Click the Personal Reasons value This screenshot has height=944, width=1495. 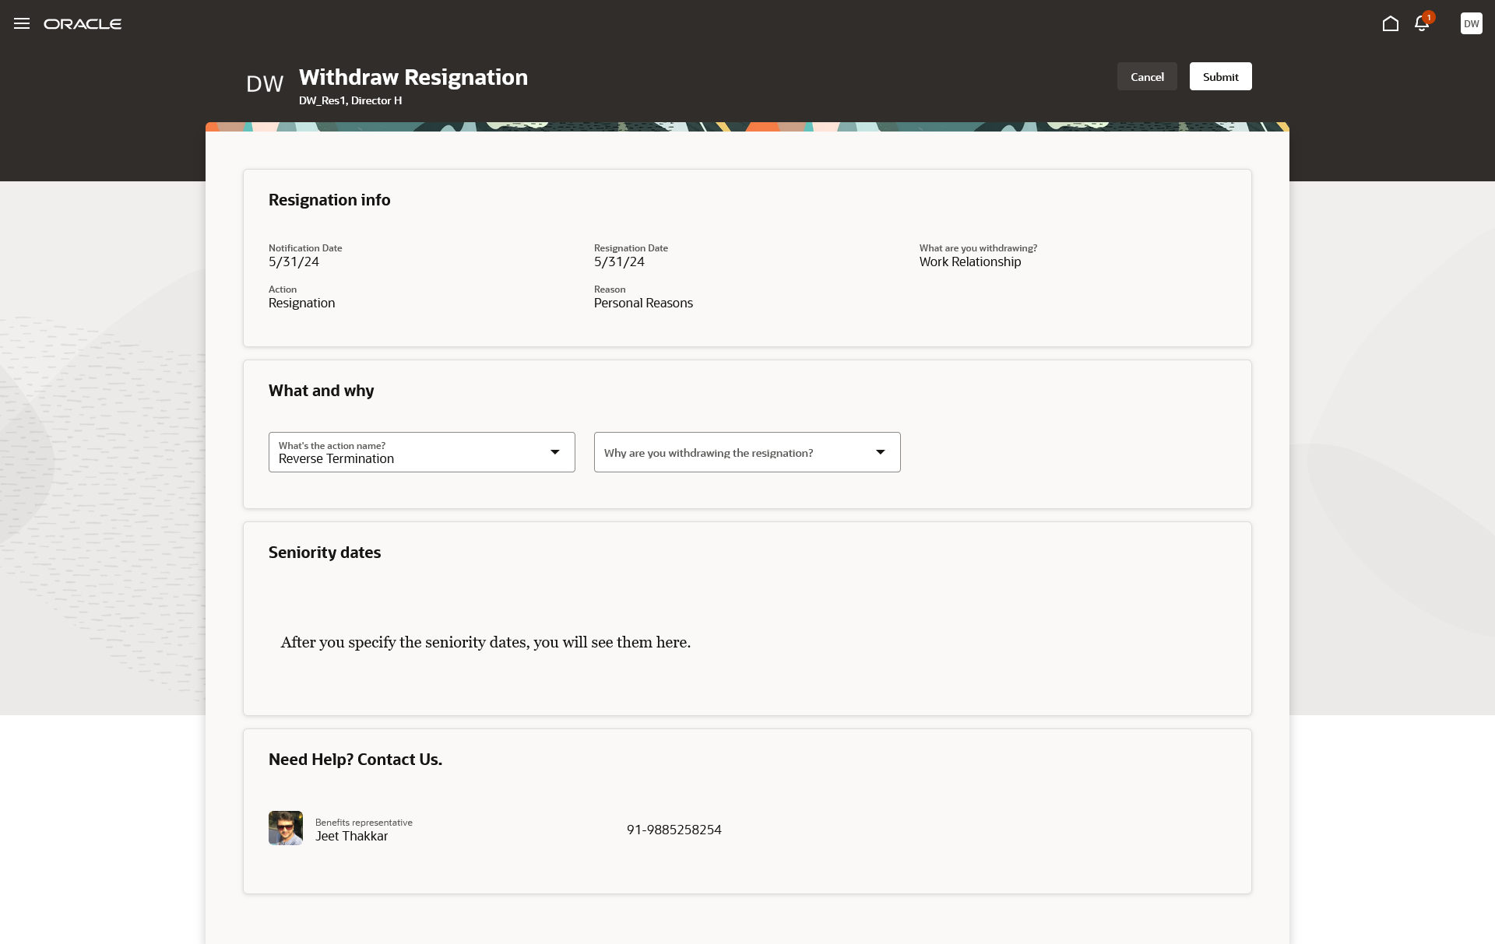(x=643, y=304)
